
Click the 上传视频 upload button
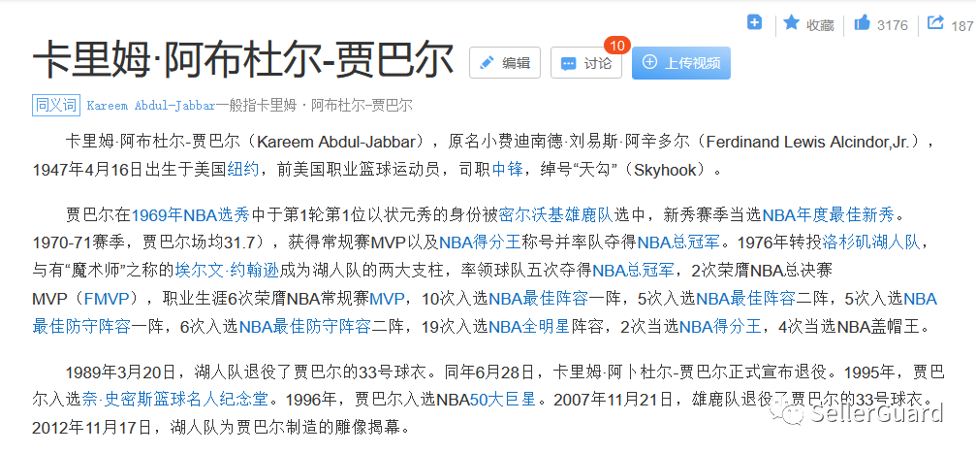[681, 62]
